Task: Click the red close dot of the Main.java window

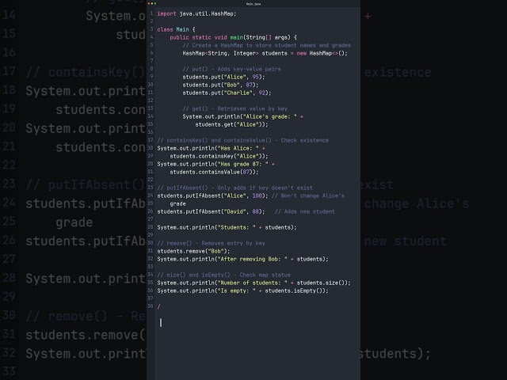Action: [149, 3]
